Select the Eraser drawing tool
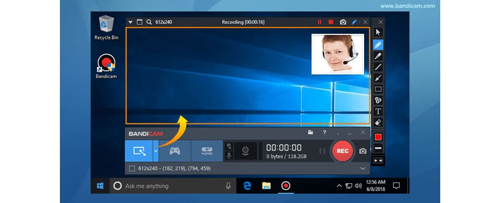Viewport: 497px width, 203px height. [x=378, y=122]
